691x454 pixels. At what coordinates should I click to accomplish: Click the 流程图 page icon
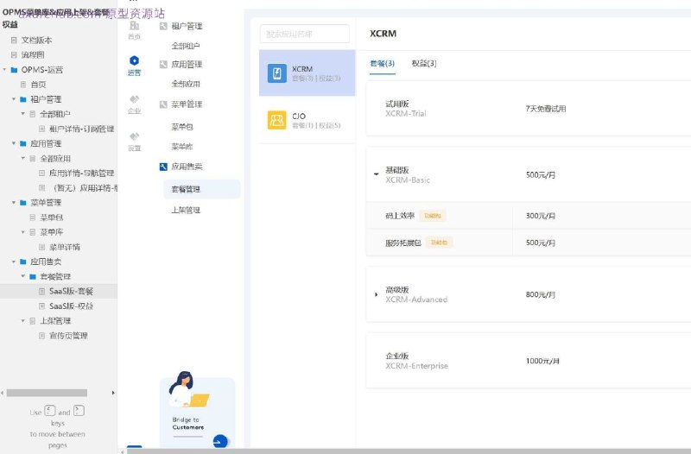click(x=14, y=55)
